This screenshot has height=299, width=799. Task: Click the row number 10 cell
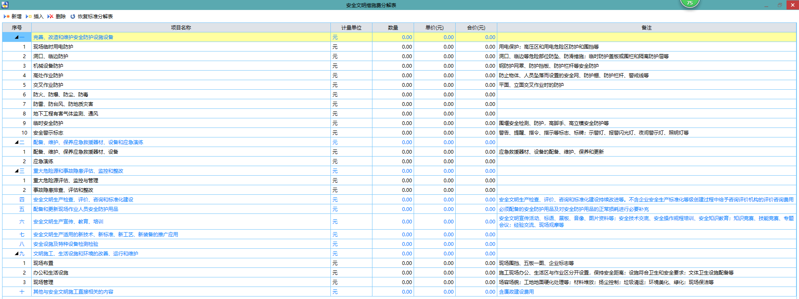[17, 132]
